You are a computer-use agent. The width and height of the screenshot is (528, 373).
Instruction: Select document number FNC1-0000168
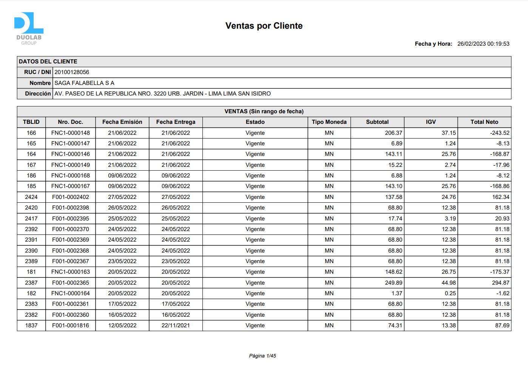click(x=71, y=176)
